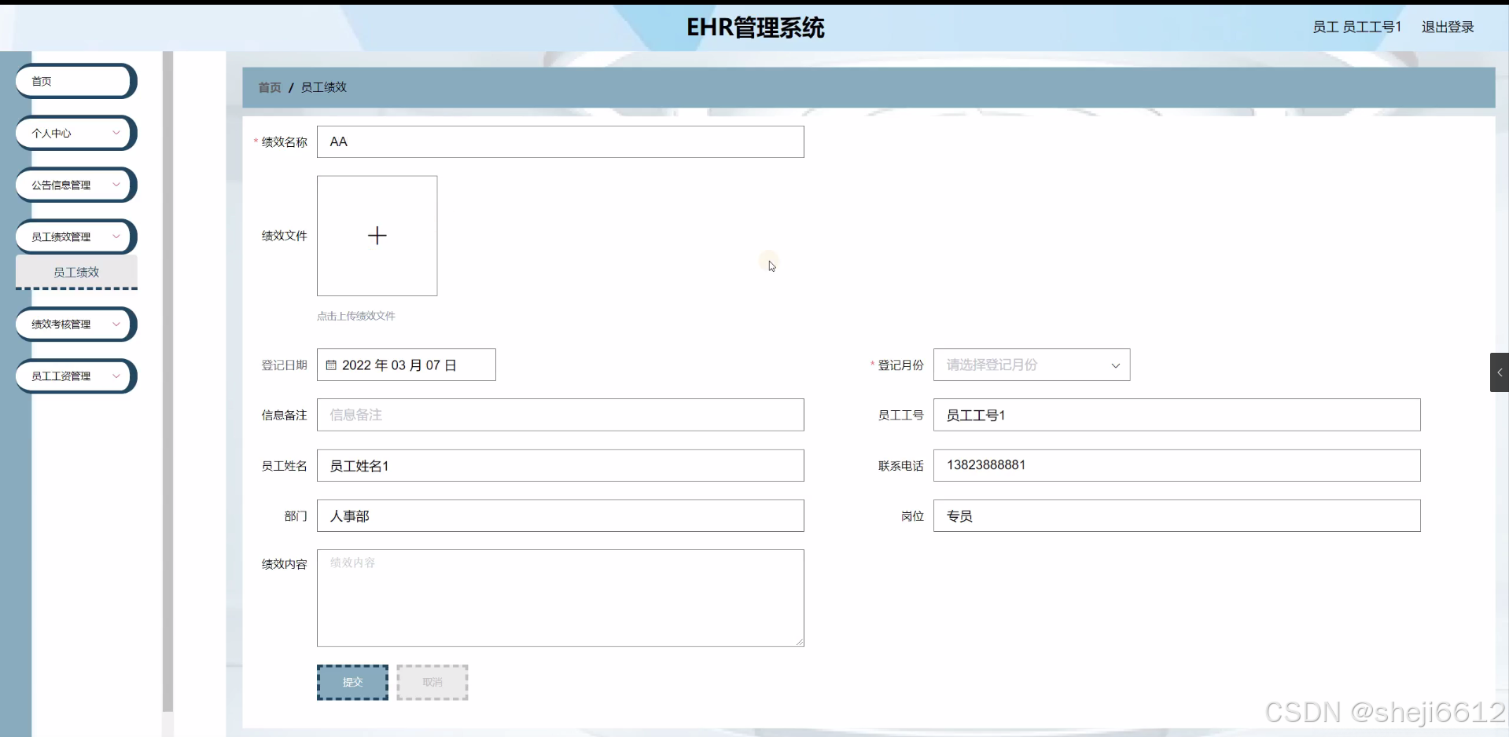This screenshot has width=1509, height=737.
Task: Collapse the 员工绩效管理 sidebar menu
Action: tap(75, 236)
